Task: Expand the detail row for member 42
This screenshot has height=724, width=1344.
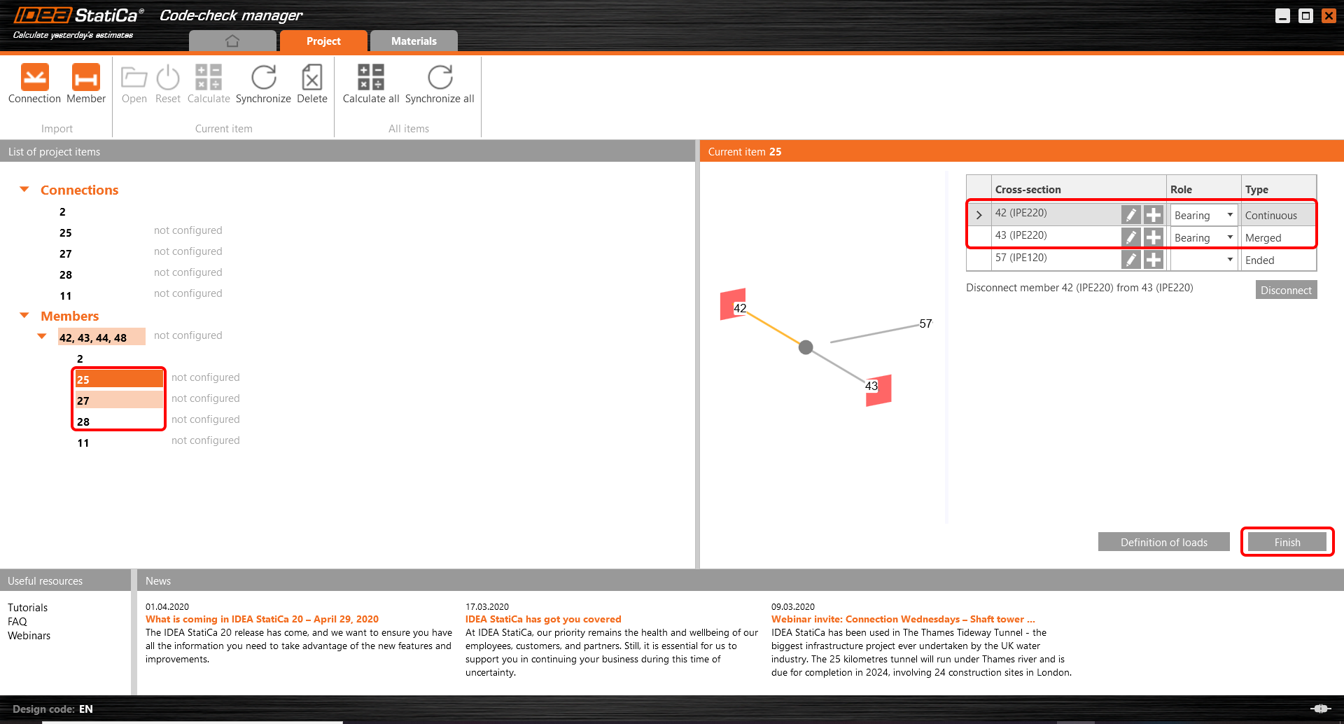Action: point(979,214)
